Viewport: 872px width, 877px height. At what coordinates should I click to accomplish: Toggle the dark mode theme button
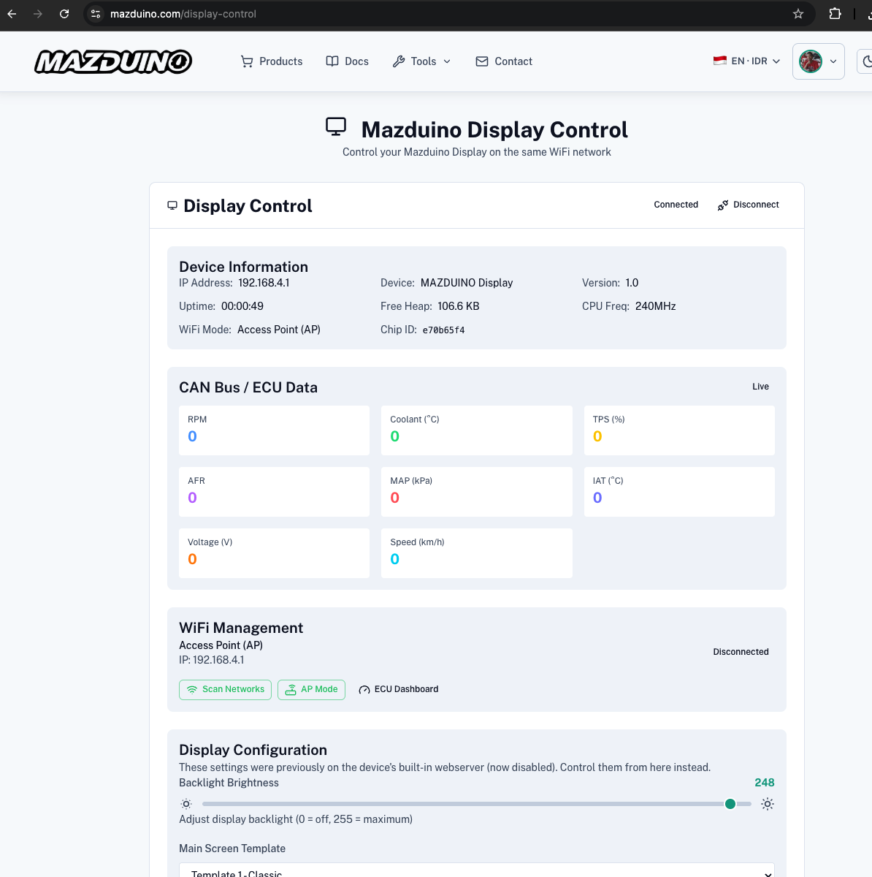865,61
